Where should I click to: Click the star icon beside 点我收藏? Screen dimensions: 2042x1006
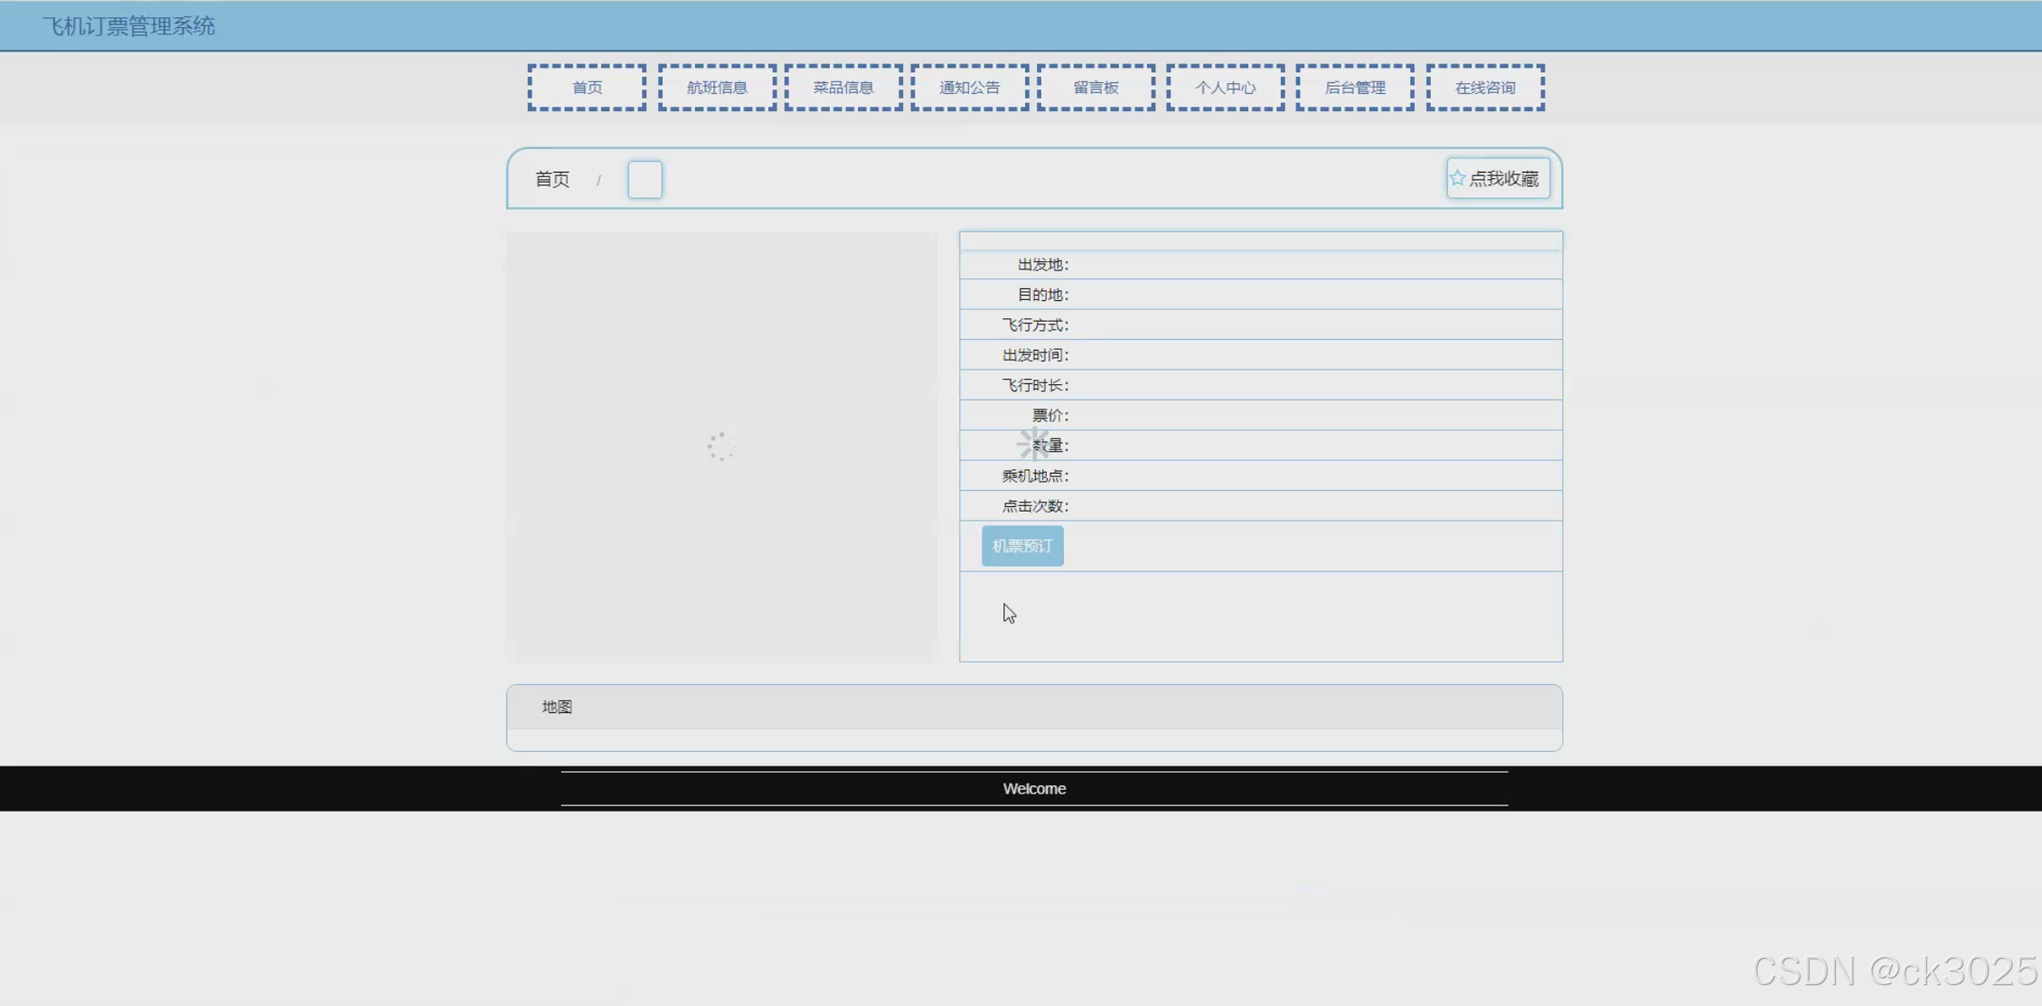click(x=1456, y=178)
